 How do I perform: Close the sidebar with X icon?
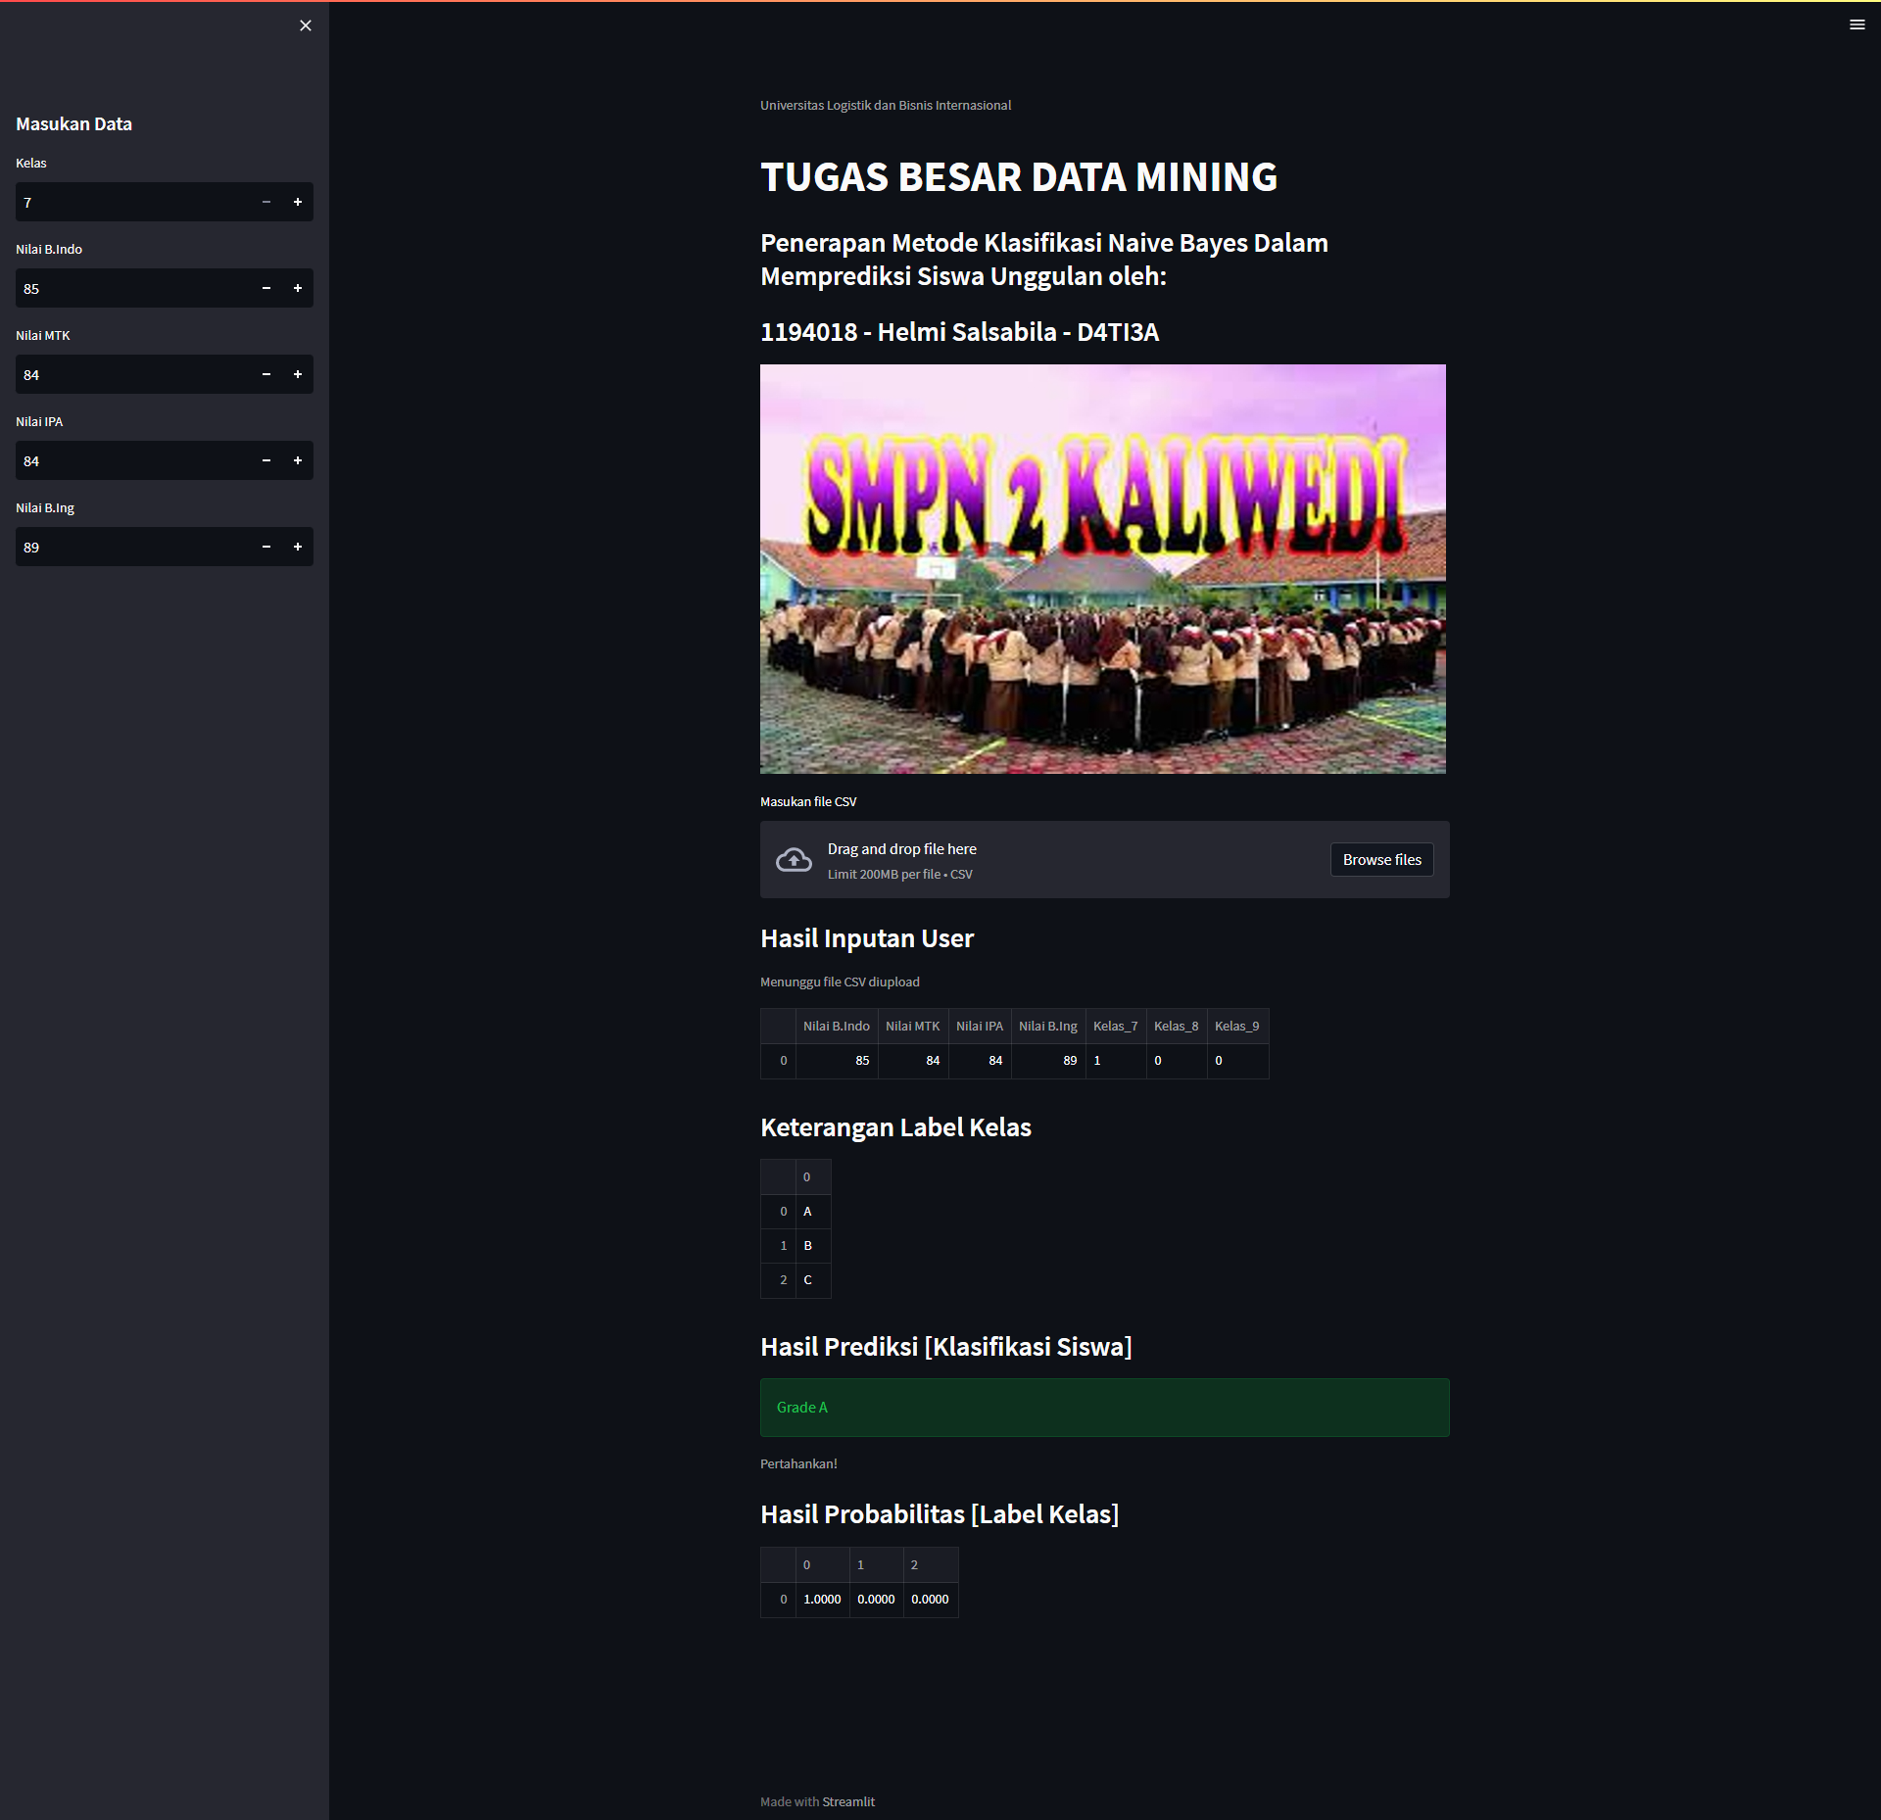pos(306,25)
